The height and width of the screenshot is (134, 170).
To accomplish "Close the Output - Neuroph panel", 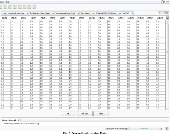I will point(19,120).
